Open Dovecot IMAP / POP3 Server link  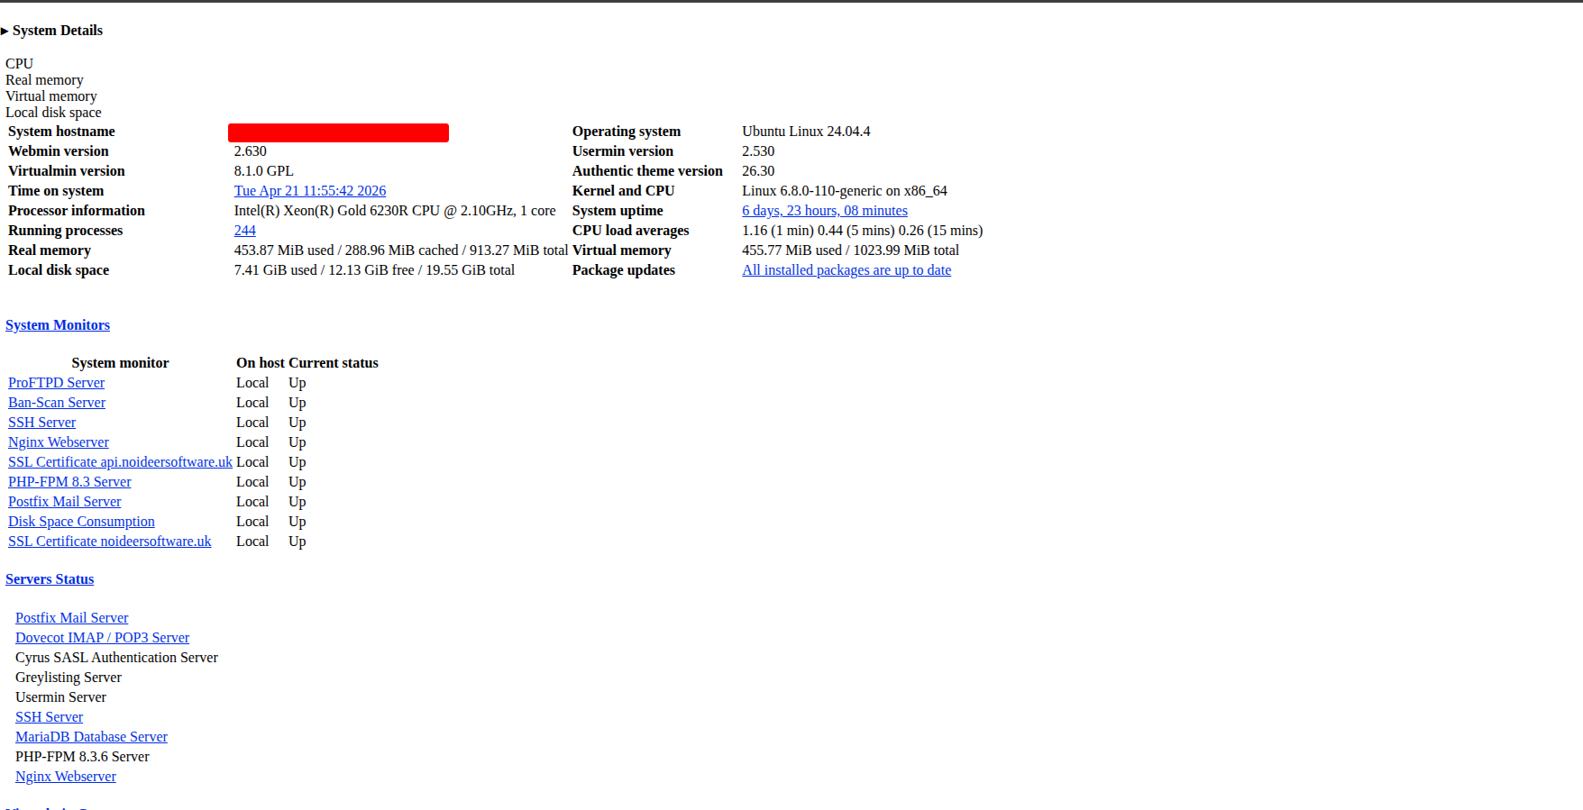tap(102, 638)
